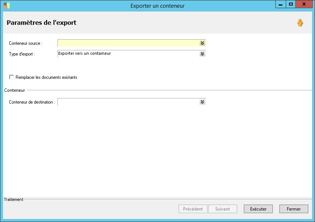315x222 pixels.
Task: Click the Suivant button
Action: [222, 209]
